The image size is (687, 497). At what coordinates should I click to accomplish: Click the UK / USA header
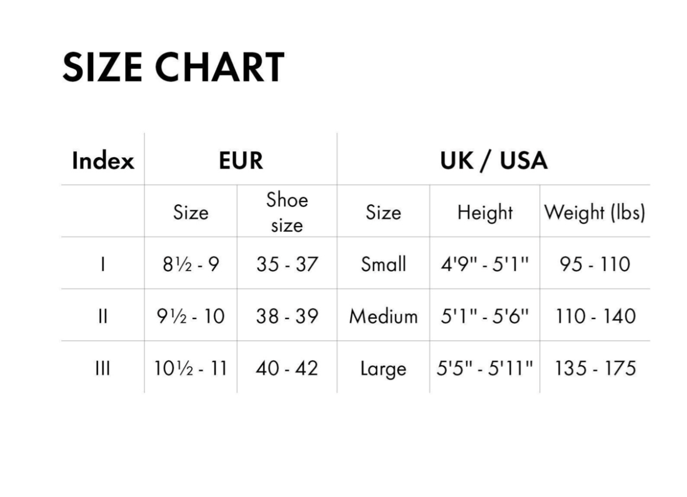click(494, 161)
